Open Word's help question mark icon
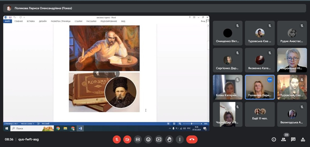Image resolution: width=310 pixels, height=147 pixels. click(190, 17)
